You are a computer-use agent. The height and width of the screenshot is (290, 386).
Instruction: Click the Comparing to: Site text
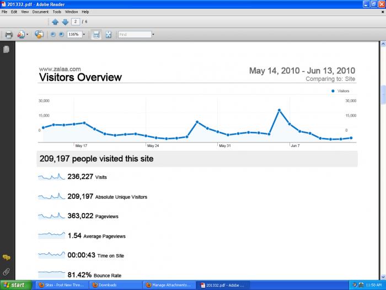click(330, 79)
